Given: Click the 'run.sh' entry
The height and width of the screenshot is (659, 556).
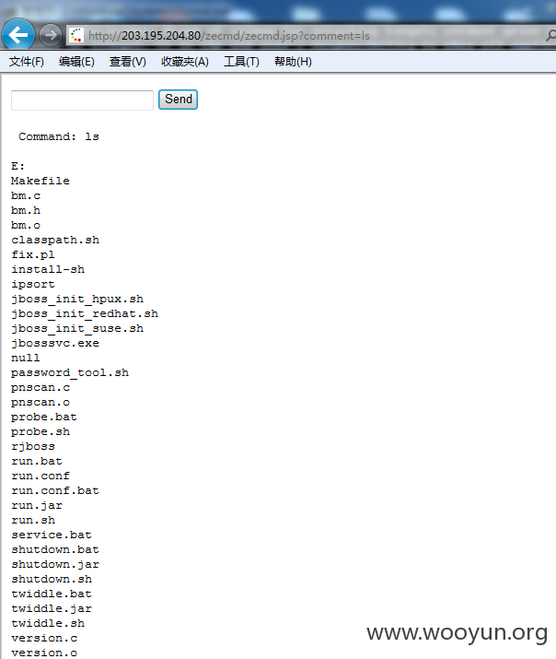Looking at the screenshot, I should click(x=33, y=521).
